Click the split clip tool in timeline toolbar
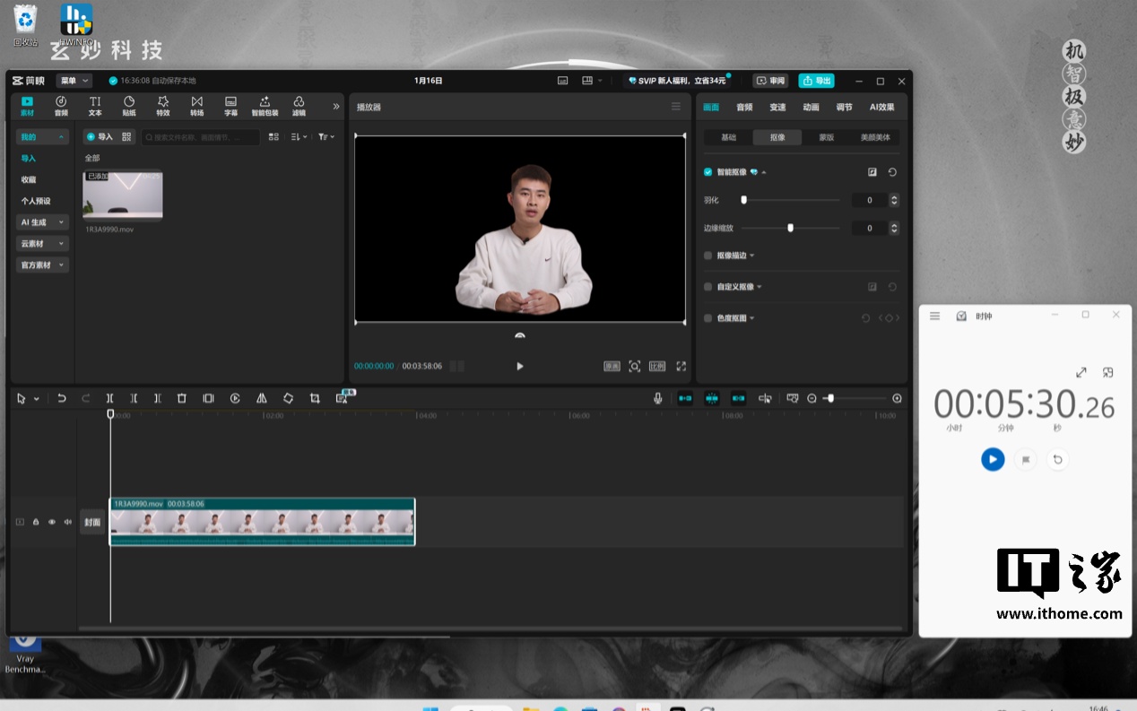This screenshot has height=711, width=1137. (x=109, y=398)
